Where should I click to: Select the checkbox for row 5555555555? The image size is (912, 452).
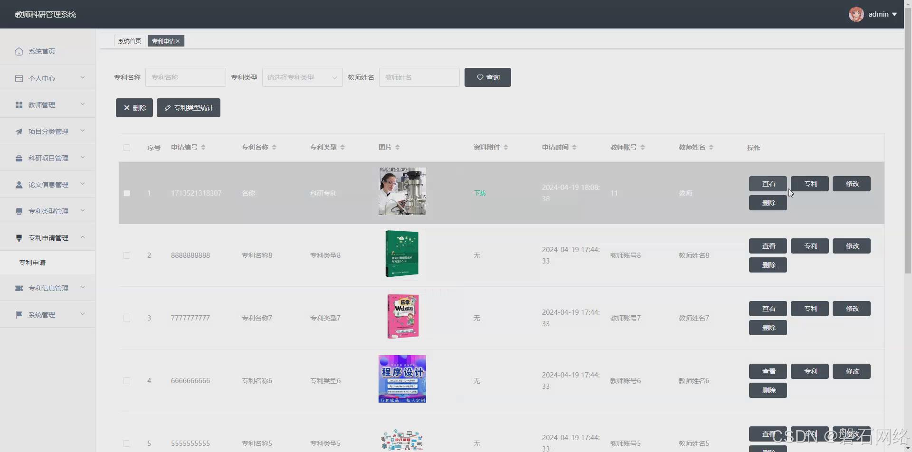click(x=127, y=443)
